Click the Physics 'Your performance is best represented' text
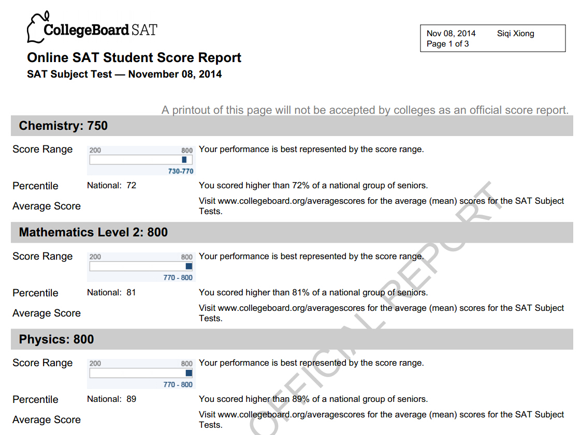 (x=311, y=363)
